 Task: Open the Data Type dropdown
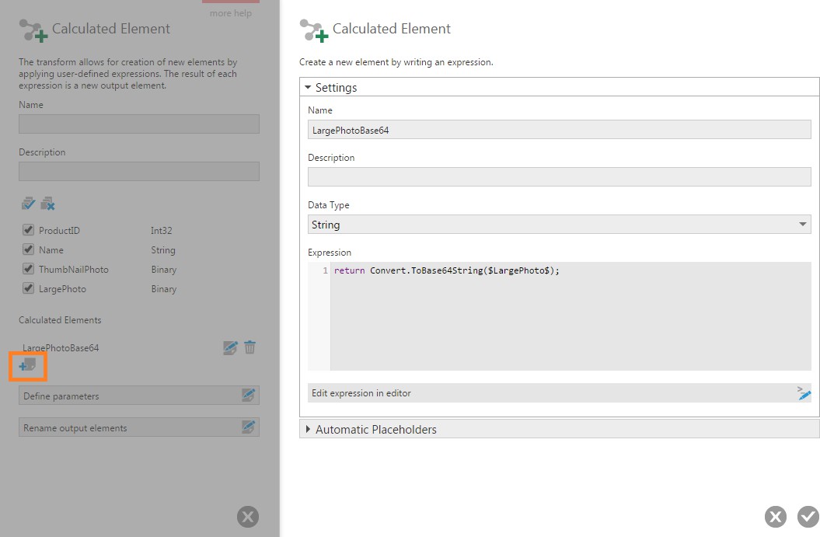pyautogui.click(x=804, y=225)
